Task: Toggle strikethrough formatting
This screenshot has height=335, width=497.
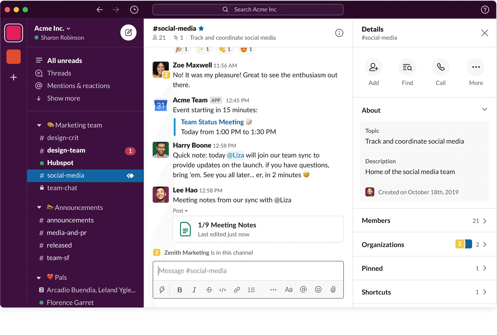Action: point(209,290)
